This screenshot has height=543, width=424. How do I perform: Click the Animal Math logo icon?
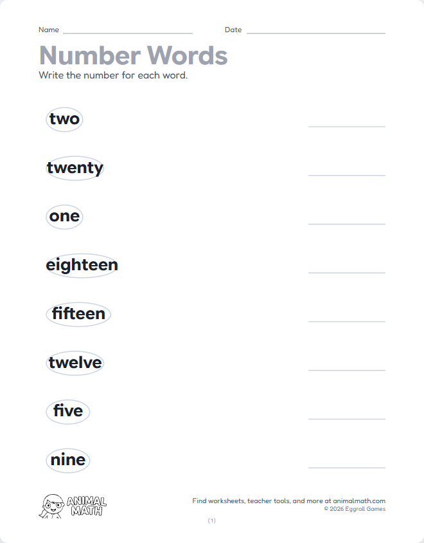[72, 506]
